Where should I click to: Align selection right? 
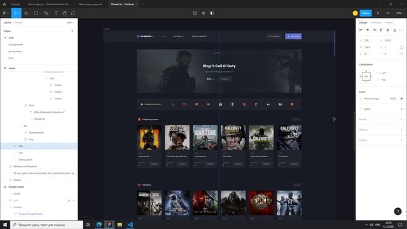(375, 30)
